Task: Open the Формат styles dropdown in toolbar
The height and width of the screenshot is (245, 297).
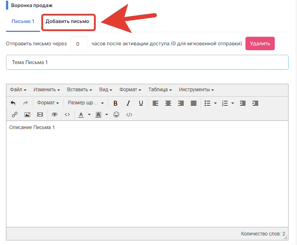Action: 48,103
